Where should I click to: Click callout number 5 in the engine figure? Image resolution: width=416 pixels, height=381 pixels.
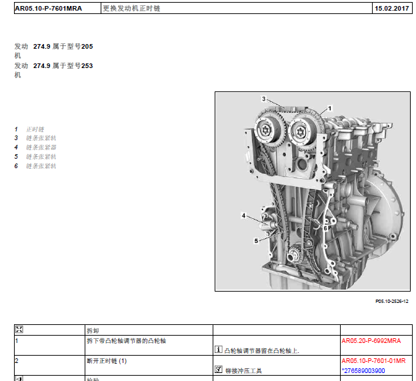[x=256, y=241]
